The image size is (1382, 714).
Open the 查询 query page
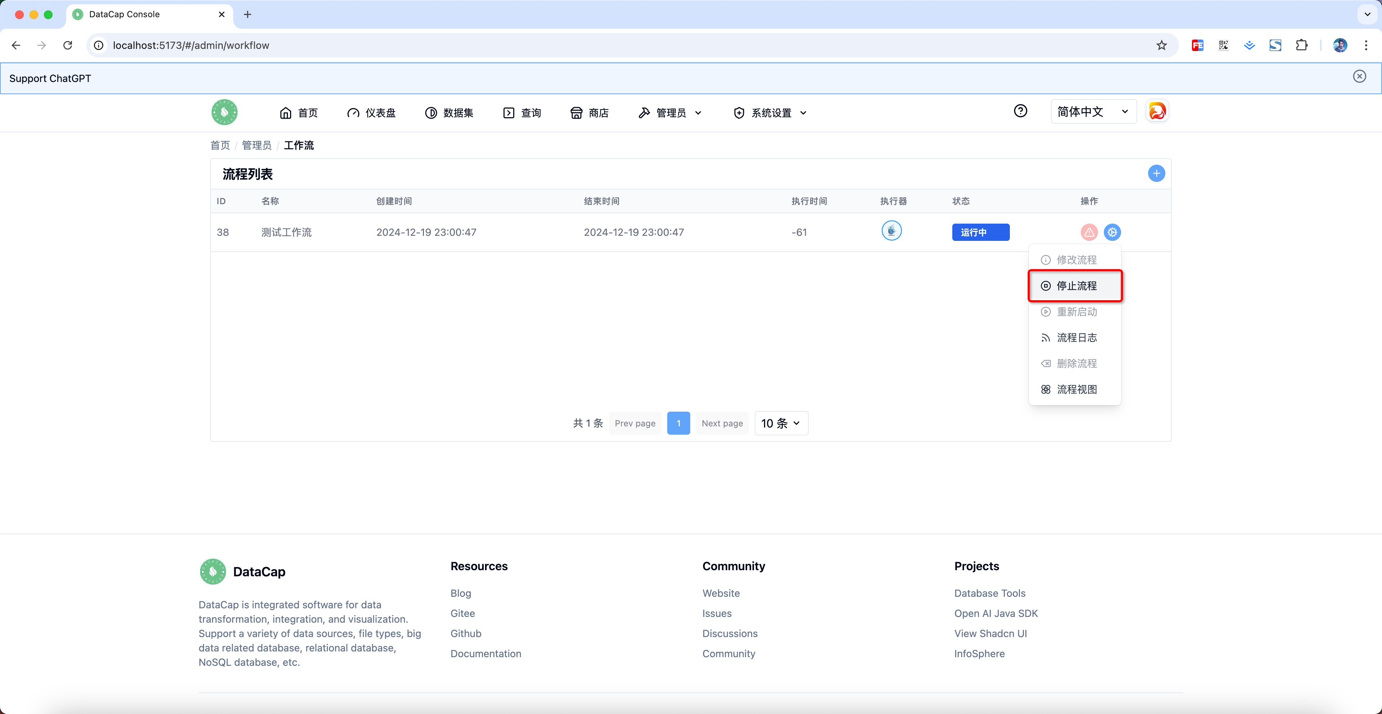522,113
